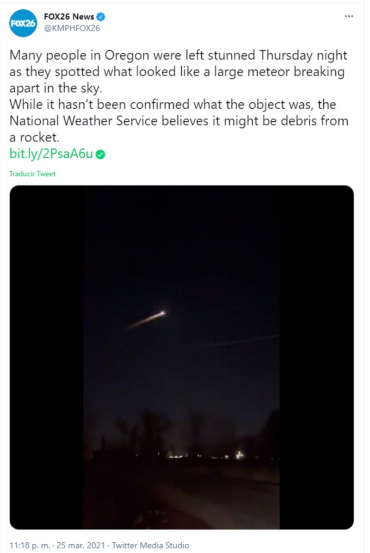
Task: Click the green checkmark icon after the bit.ly link
Action: pos(100,155)
